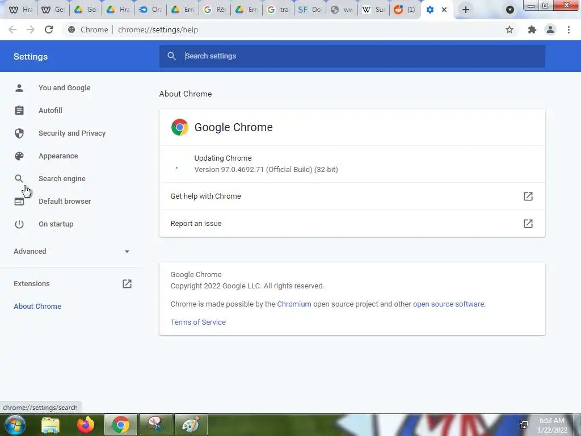
Task: Open the profile avatar menu
Action: 550,30
